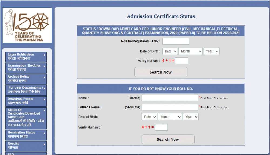Click the Download Forms arrow icon
This screenshot has width=270, height=155.
(45, 99)
